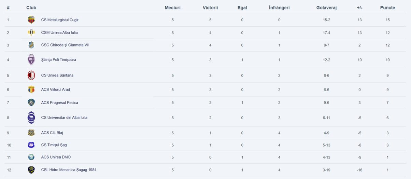The image size is (411, 179).
Task: Click the CS Universitar din Alba Iulia crest
Action: [31, 118]
